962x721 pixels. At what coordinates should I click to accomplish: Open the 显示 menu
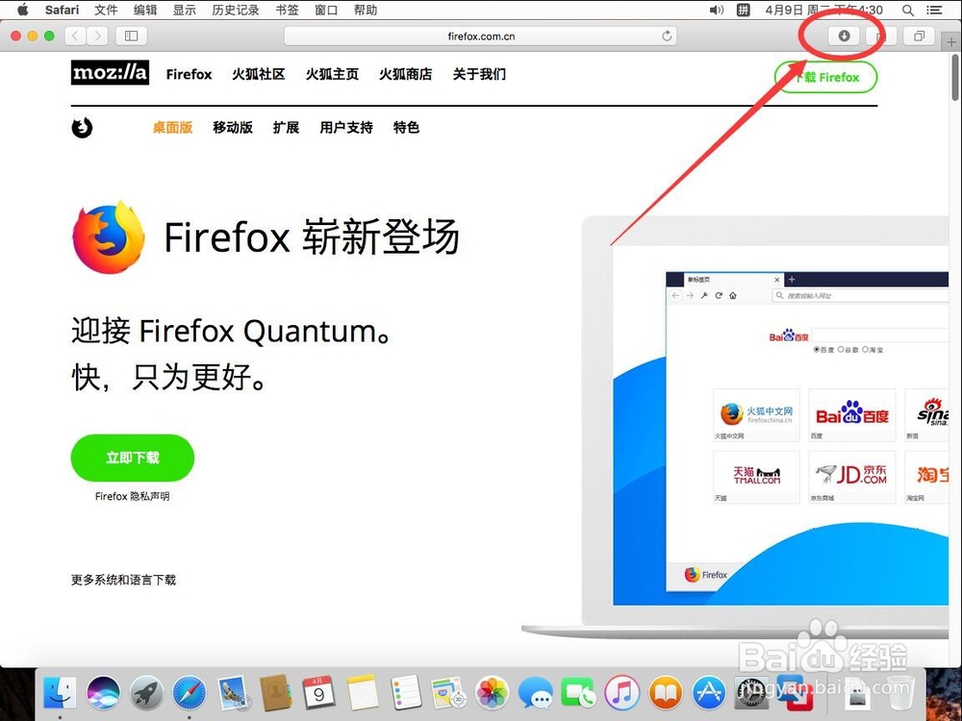[x=184, y=10]
